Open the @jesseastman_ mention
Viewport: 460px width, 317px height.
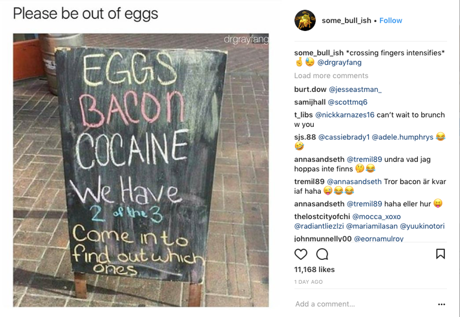[x=355, y=89]
